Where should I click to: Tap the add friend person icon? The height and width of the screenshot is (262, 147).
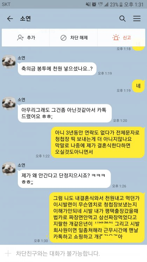click(20, 38)
